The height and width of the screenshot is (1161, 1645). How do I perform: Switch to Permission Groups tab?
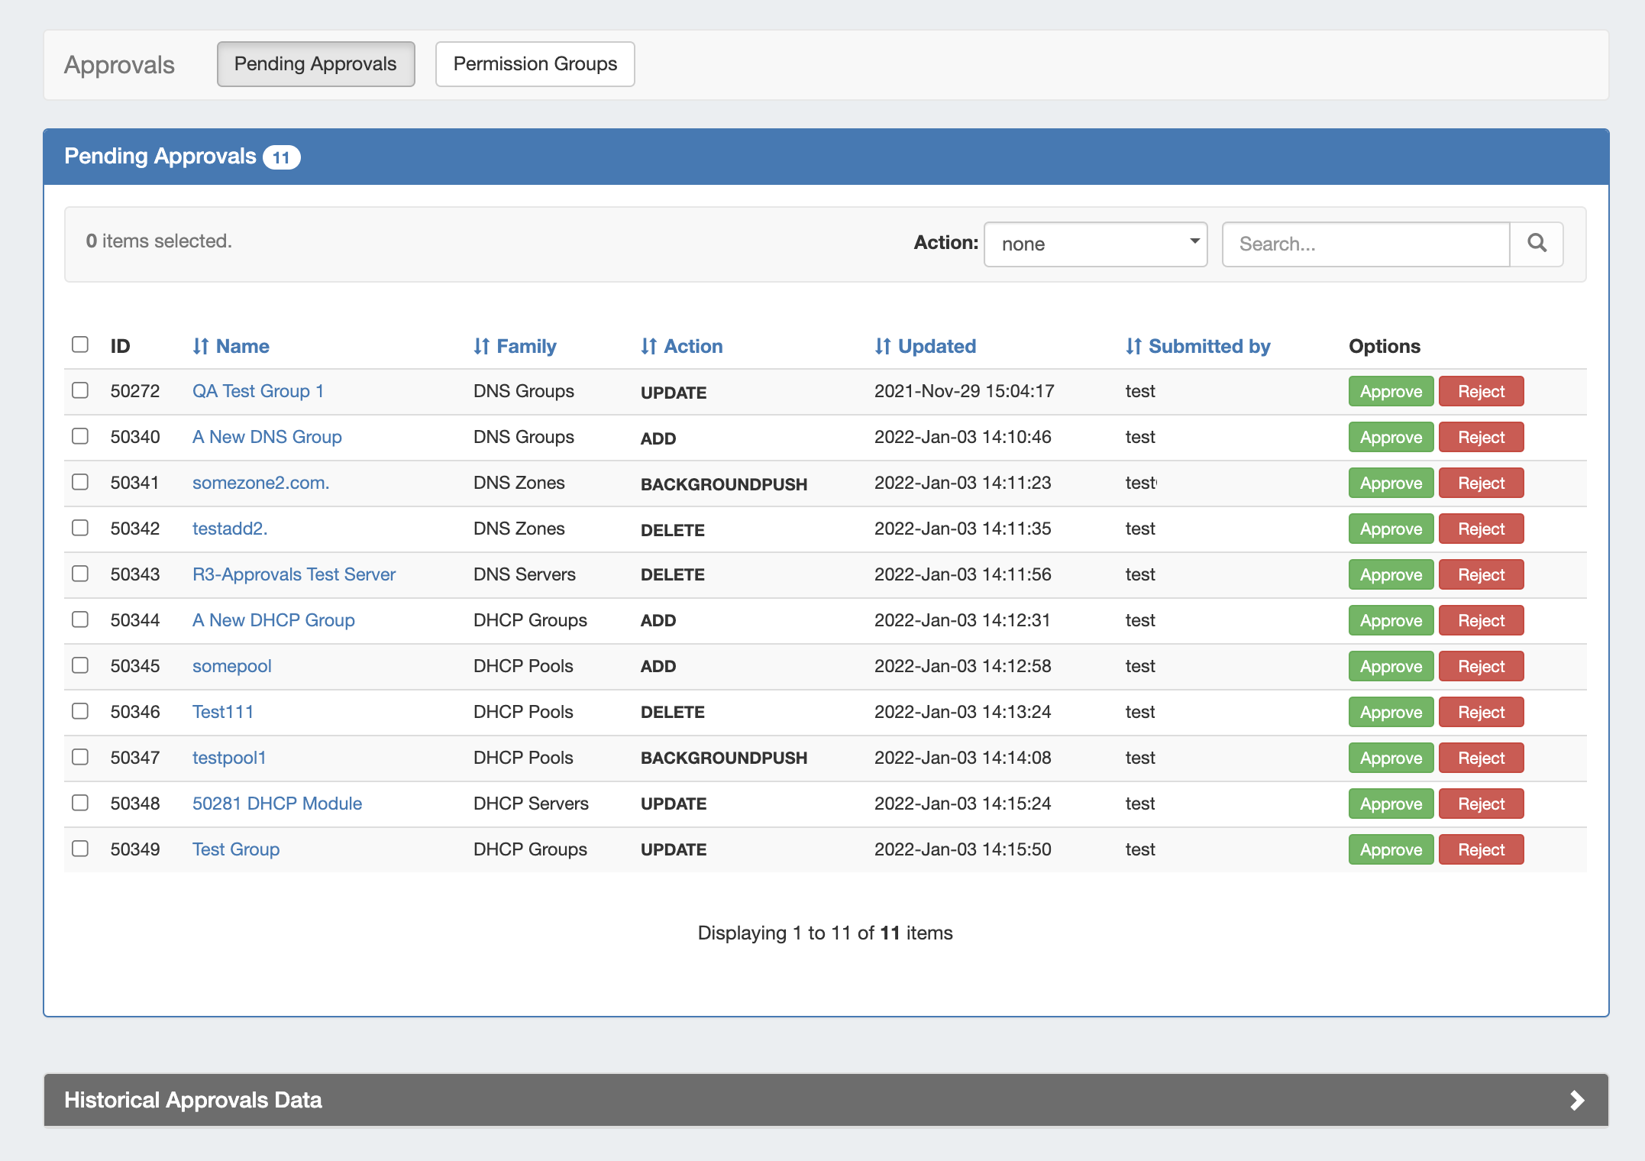[x=535, y=64]
